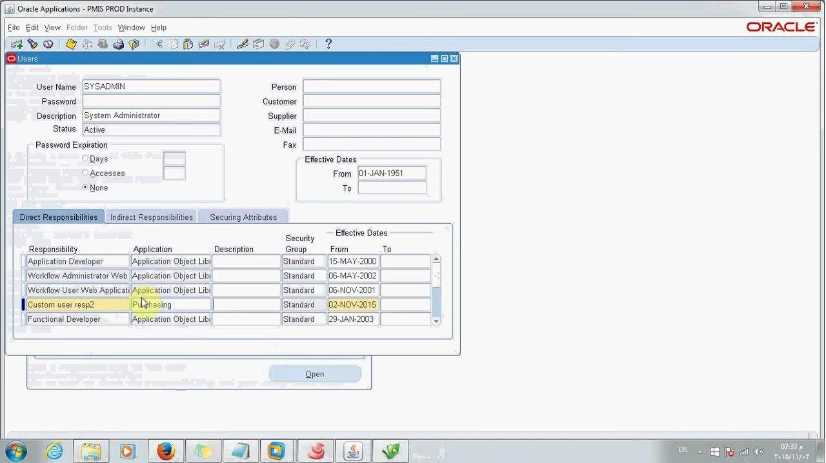Click the E-Mail field
The height and width of the screenshot is (463, 826).
pos(372,130)
